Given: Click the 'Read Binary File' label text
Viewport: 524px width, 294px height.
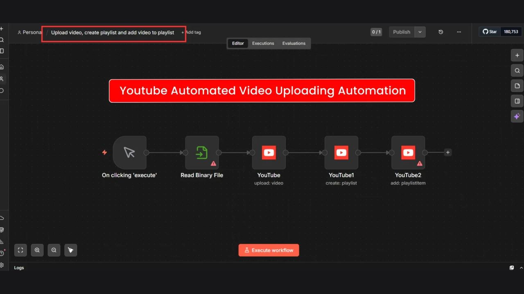Looking at the screenshot, I should coord(202,175).
